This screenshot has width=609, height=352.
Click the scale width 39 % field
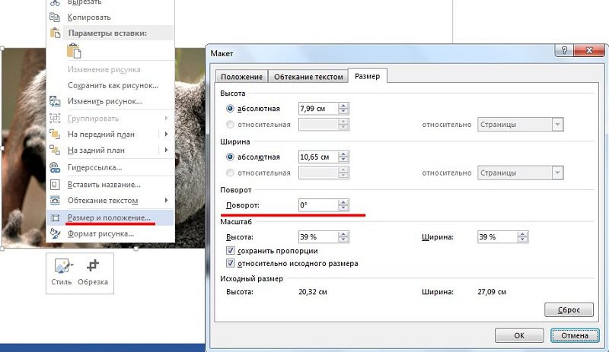click(498, 236)
